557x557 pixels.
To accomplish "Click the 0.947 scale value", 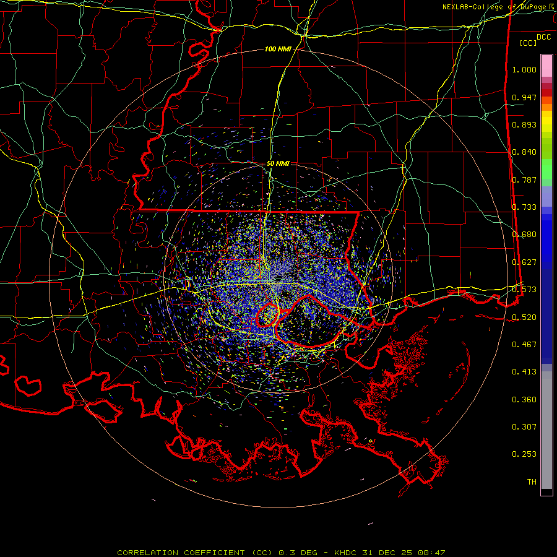I will 524,97.
